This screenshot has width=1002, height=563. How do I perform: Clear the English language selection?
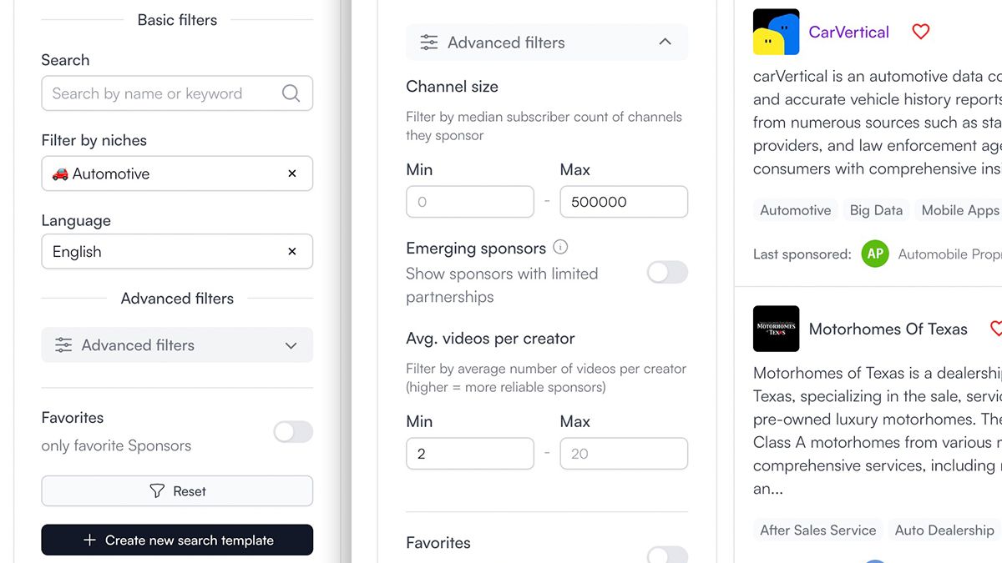pyautogui.click(x=291, y=251)
